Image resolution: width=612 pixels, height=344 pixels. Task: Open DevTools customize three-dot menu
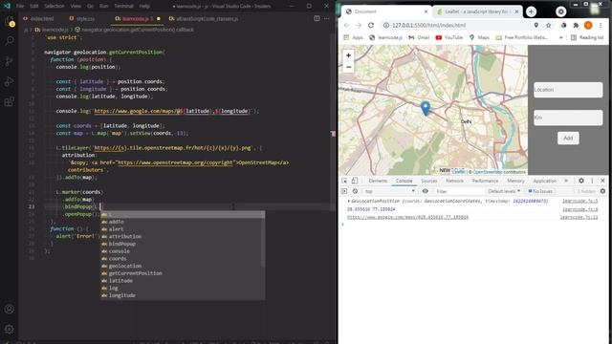[x=592, y=181]
